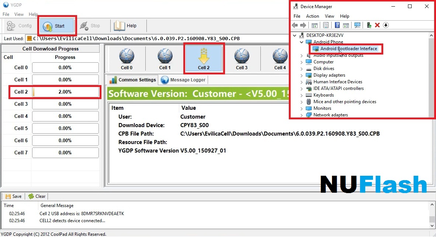
Task: Click 'CELL2 detects device connected...' log entry
Action: [x=72, y=221]
